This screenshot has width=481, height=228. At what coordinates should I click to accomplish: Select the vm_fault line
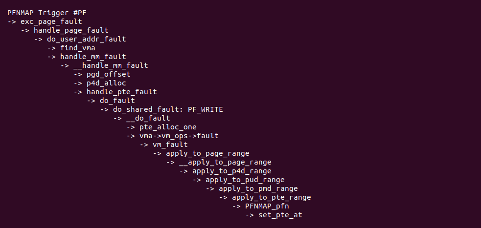pyautogui.click(x=170, y=145)
